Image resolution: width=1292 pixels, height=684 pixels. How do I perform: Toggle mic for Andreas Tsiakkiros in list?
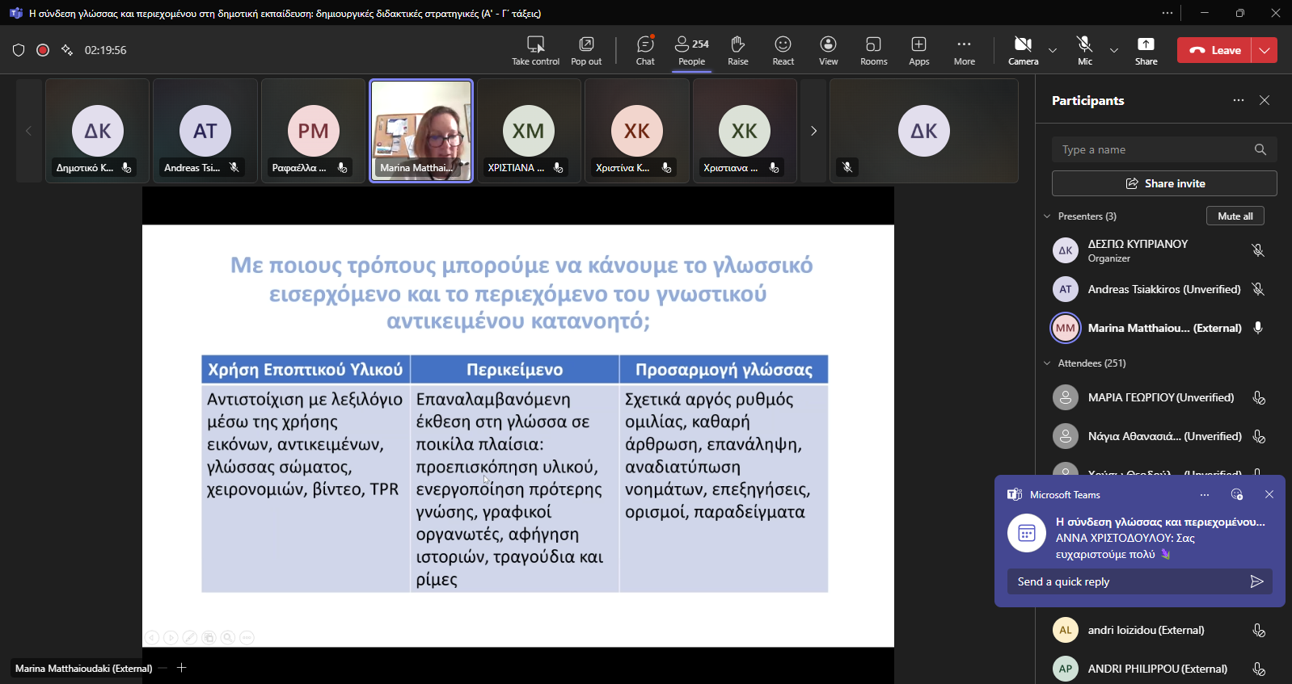tap(1258, 289)
